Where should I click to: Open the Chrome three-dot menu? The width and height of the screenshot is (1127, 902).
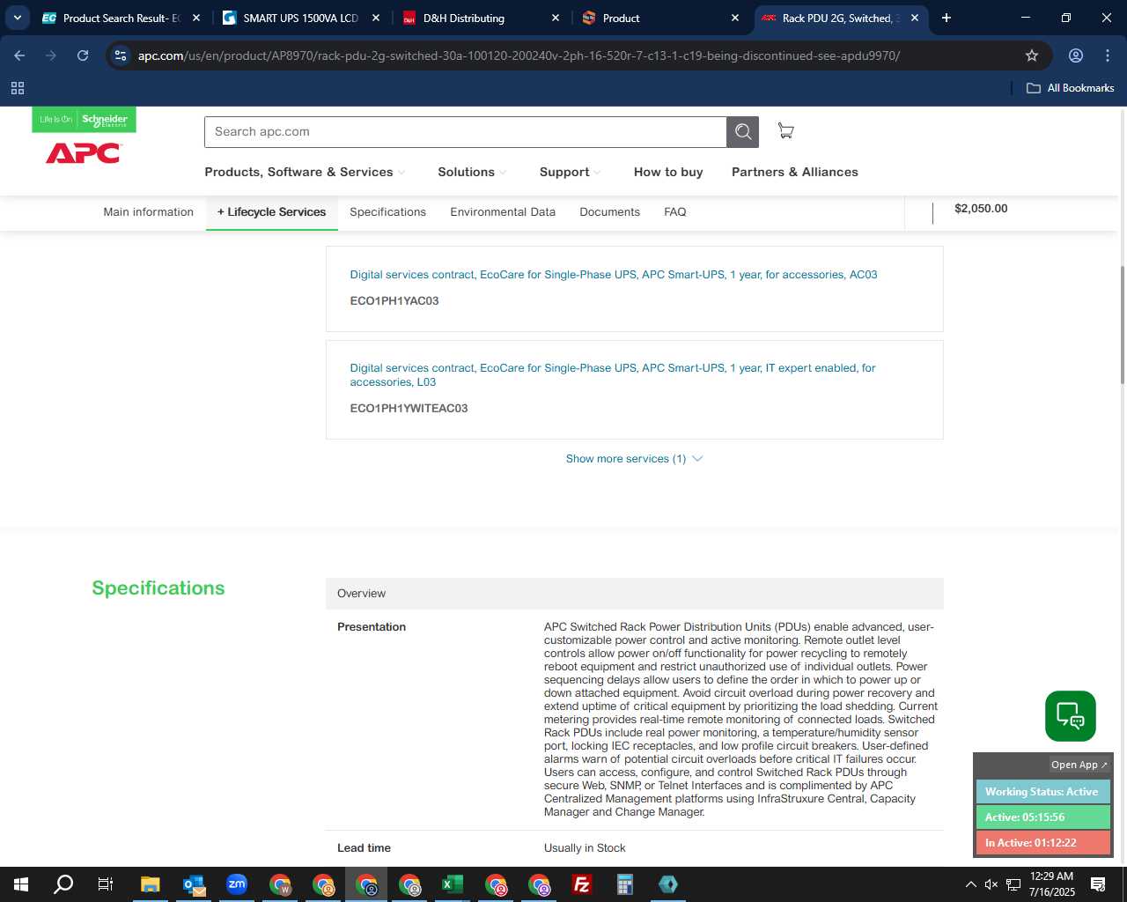tap(1107, 55)
